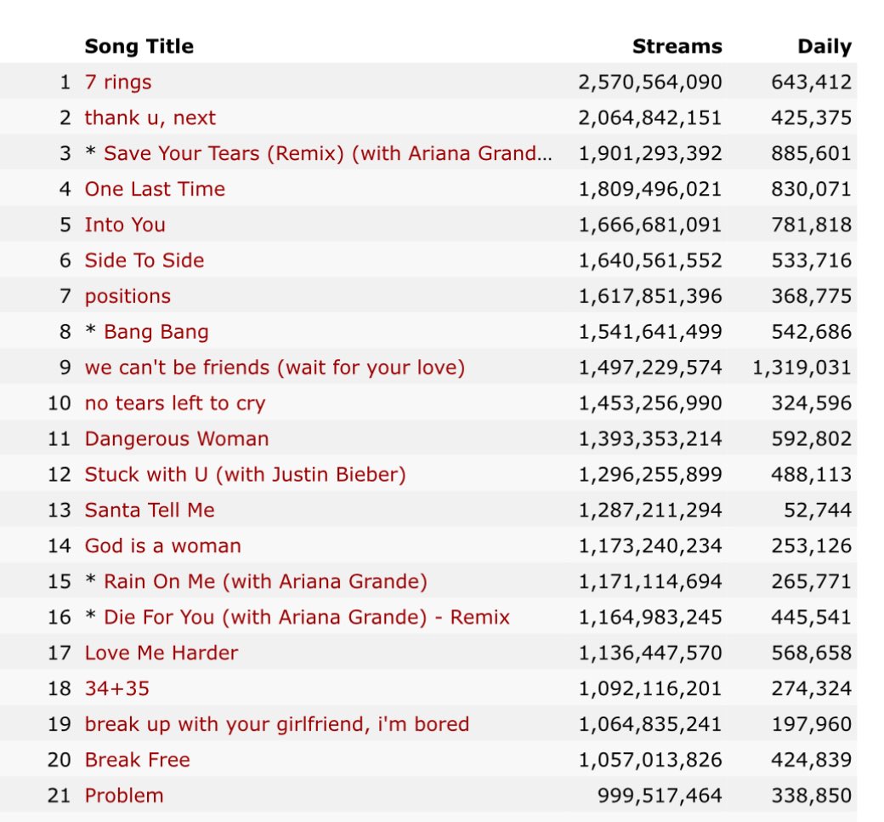Open the 'Problem' song link
Screen dimensions: 884x822
click(124, 796)
